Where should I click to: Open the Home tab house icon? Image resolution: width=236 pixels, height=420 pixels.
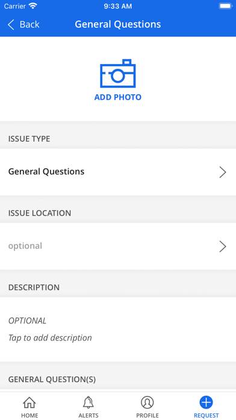coord(29,402)
